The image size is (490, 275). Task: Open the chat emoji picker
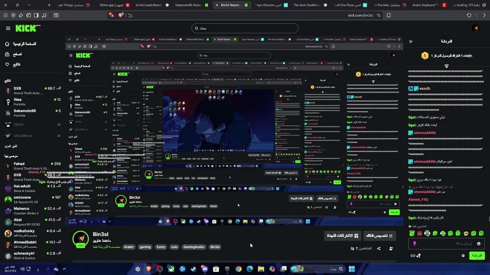[479, 244]
